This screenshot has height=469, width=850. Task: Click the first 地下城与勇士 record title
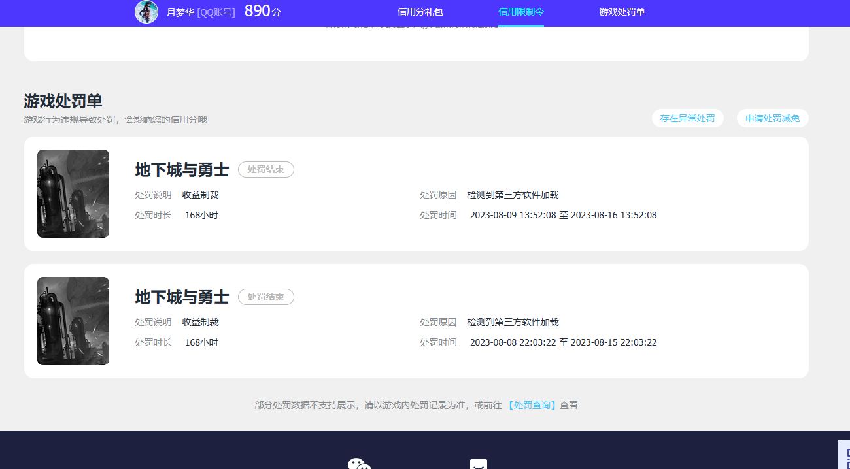pos(182,170)
